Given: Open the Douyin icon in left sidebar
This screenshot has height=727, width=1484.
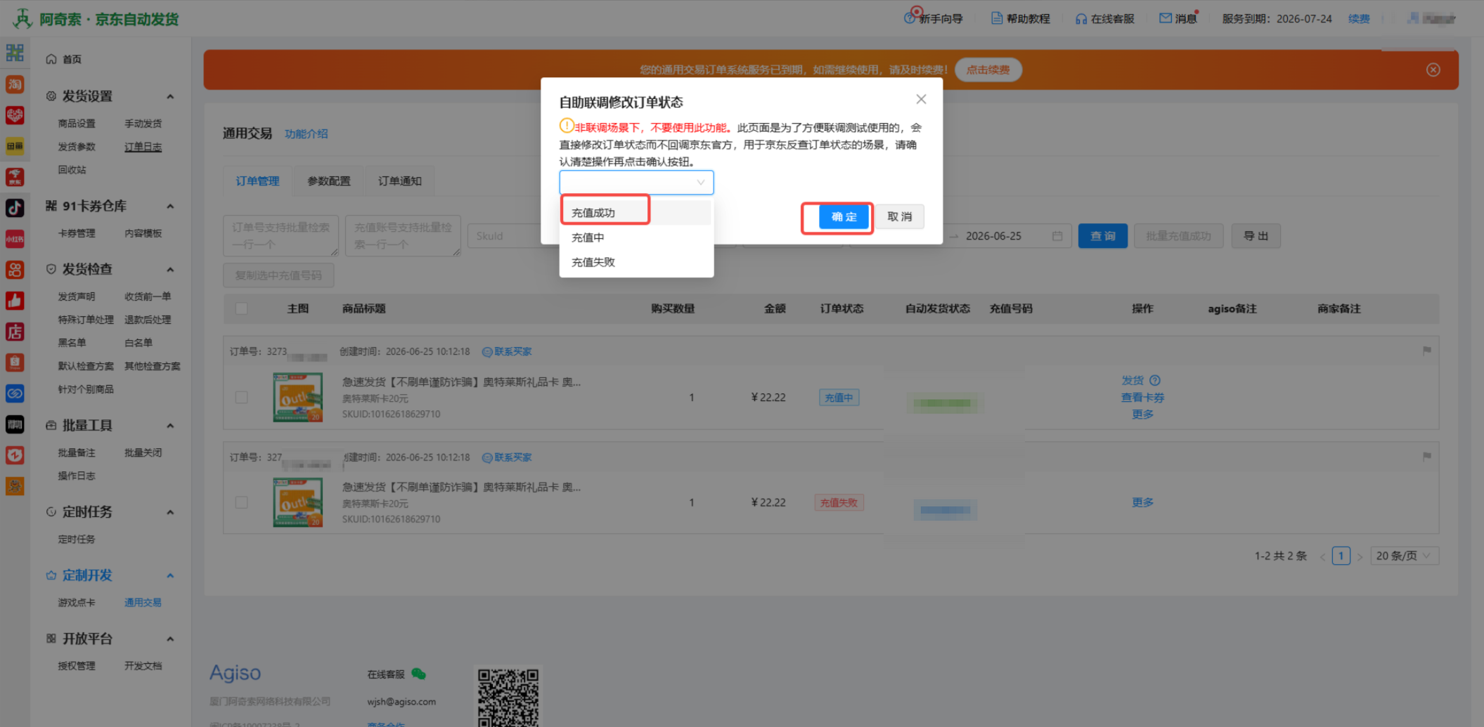Looking at the screenshot, I should click(x=15, y=208).
